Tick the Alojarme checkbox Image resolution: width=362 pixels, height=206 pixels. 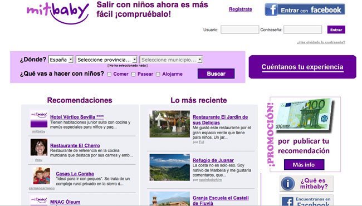coord(158,74)
